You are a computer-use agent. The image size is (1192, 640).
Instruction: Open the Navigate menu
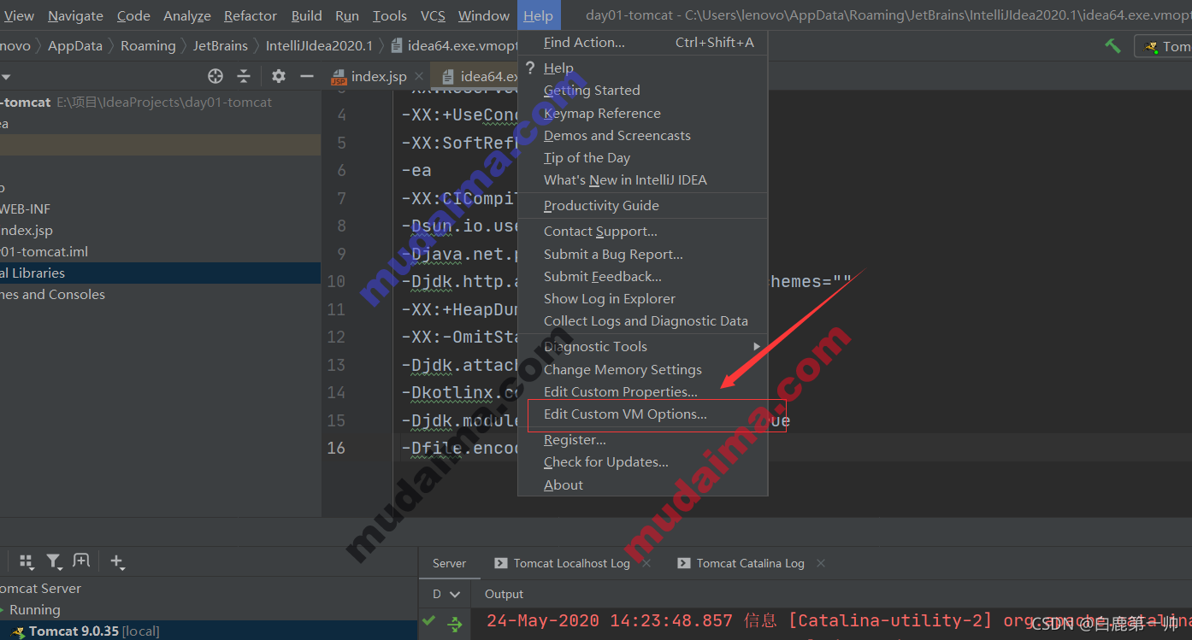click(75, 15)
